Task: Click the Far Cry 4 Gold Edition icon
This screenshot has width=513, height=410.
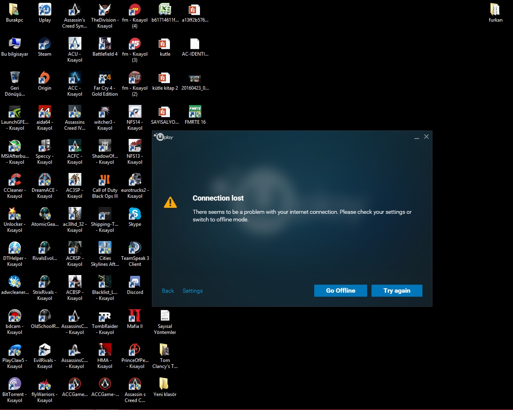Action: 105,78
